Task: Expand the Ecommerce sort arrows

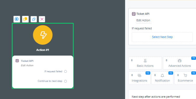Action: [x=178, y=75]
